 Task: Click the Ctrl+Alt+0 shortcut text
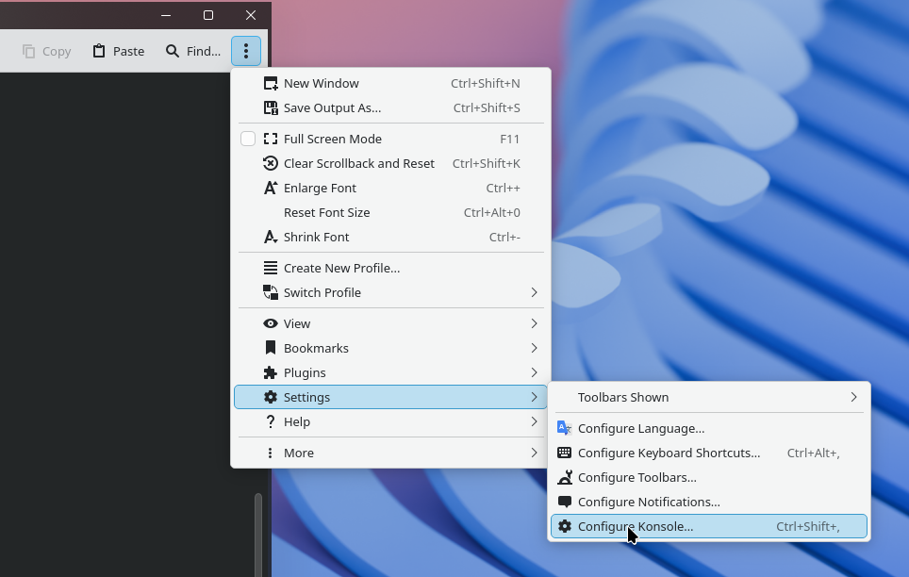(491, 213)
